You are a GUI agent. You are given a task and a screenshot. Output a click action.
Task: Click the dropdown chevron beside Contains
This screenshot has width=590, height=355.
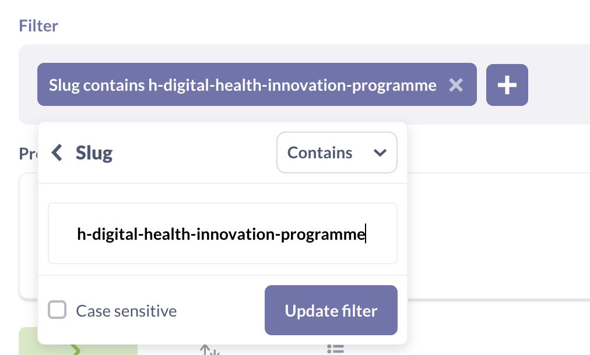(x=380, y=152)
